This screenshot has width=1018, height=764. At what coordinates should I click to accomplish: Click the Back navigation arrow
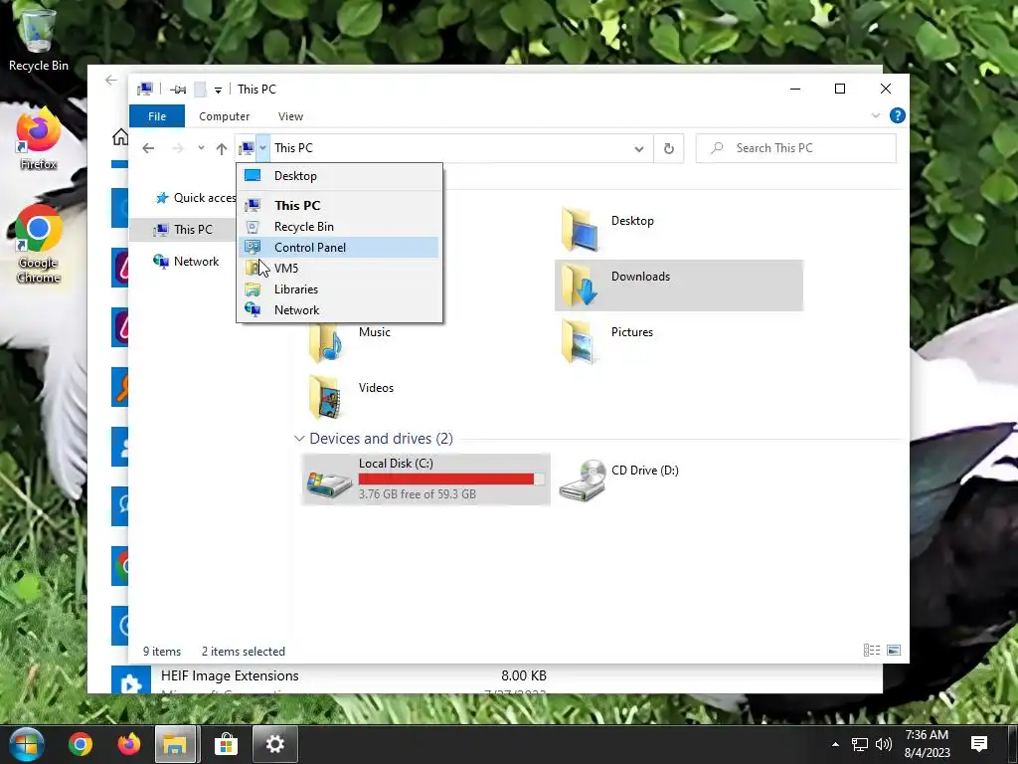pyautogui.click(x=148, y=148)
